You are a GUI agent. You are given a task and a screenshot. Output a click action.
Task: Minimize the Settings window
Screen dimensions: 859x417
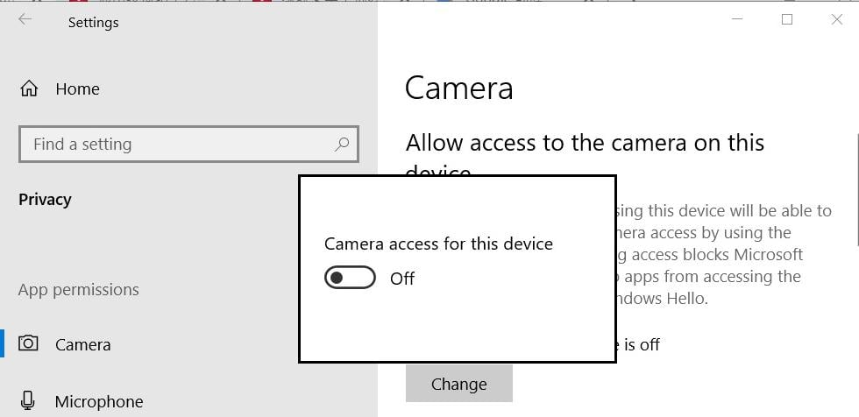point(737,19)
